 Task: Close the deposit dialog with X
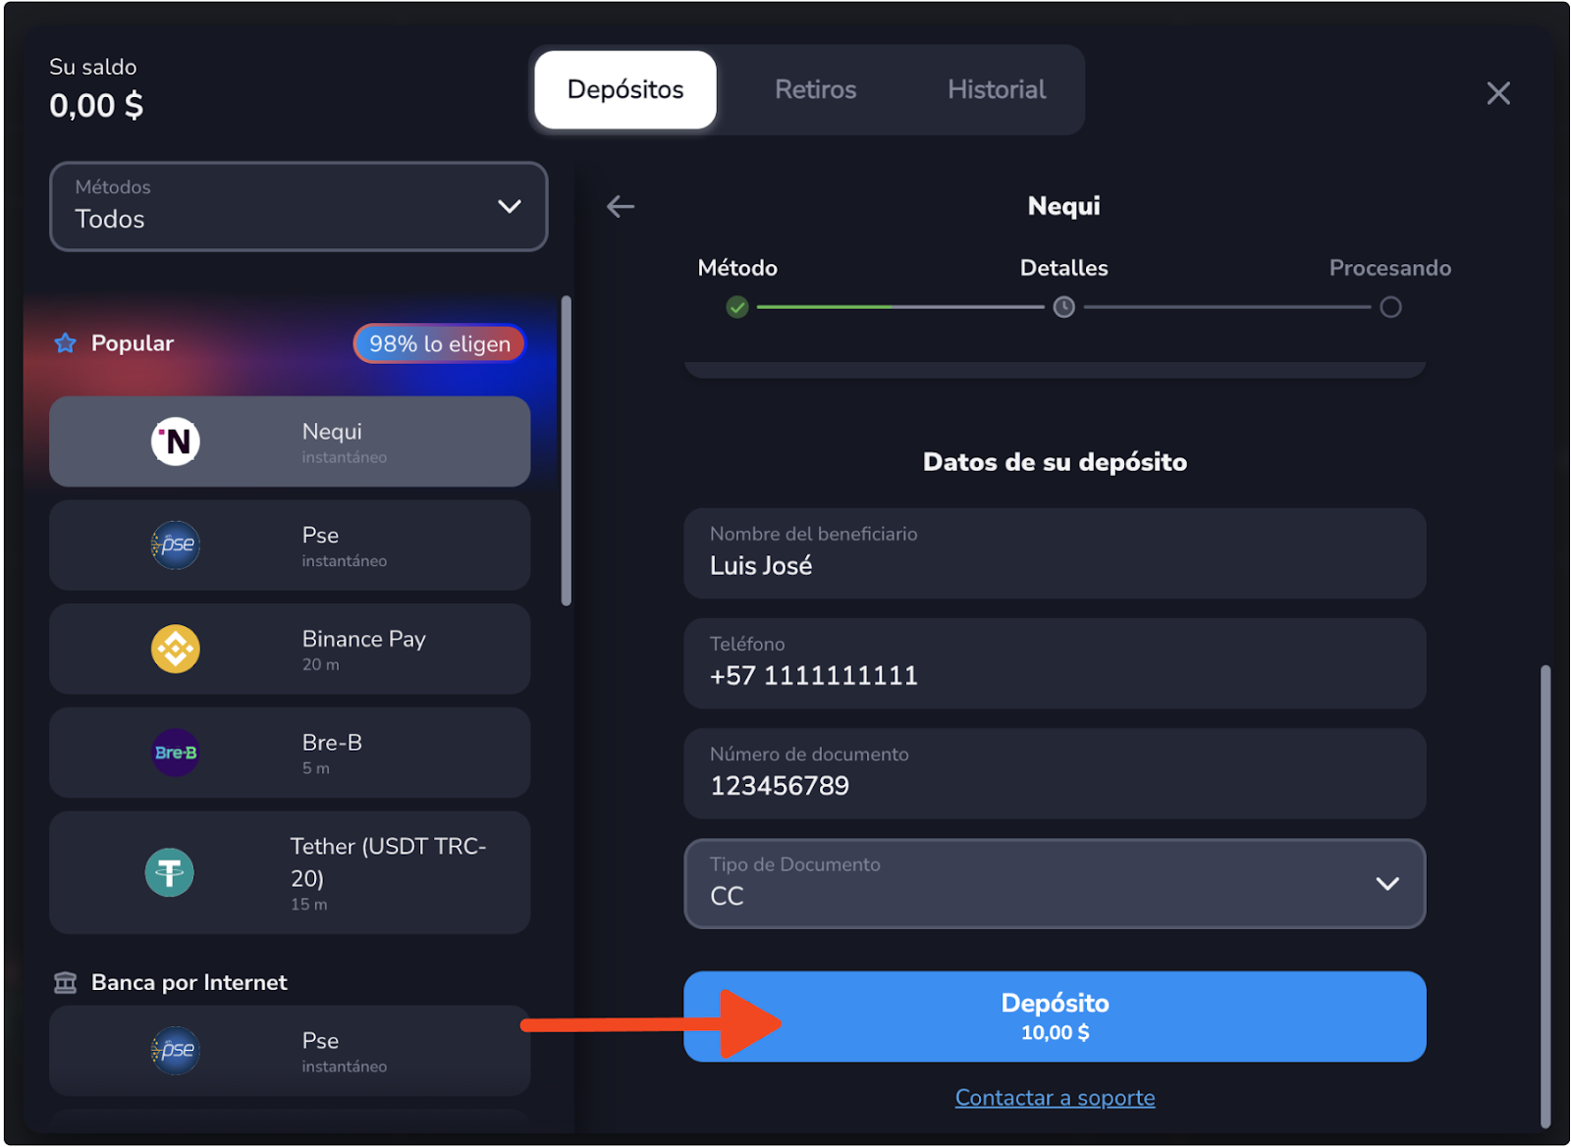(x=1497, y=94)
